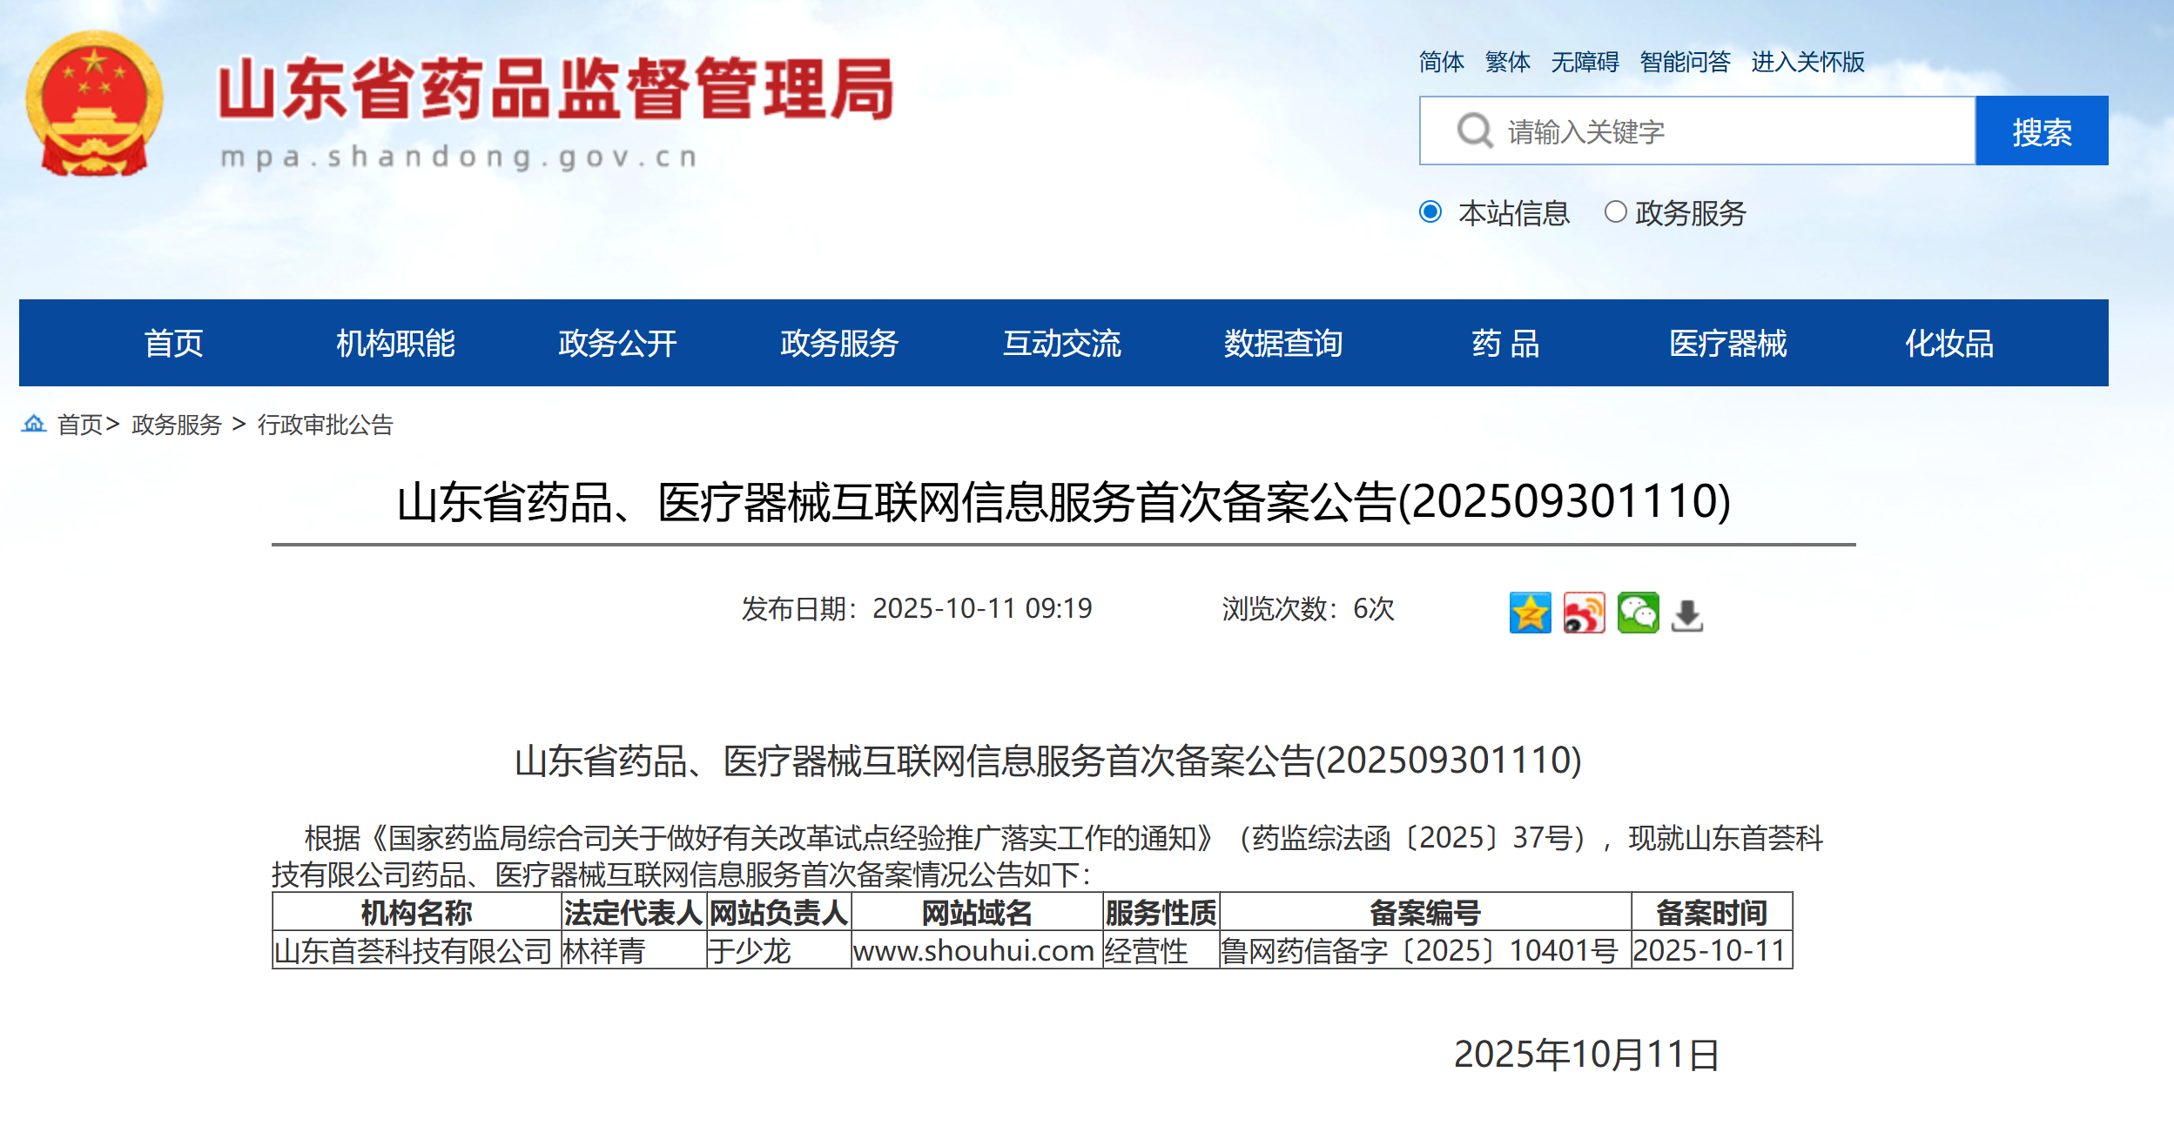Share to Sina Weibo icon
The image size is (2174, 1139).
[1584, 613]
